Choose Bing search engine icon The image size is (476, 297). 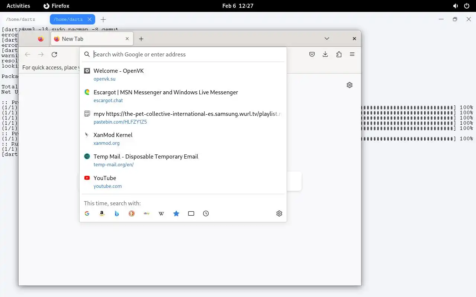pyautogui.click(x=117, y=213)
